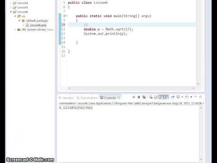Toggle the Console Scroll Lock
Viewport: 217px width, 163px height.
pos(156,97)
